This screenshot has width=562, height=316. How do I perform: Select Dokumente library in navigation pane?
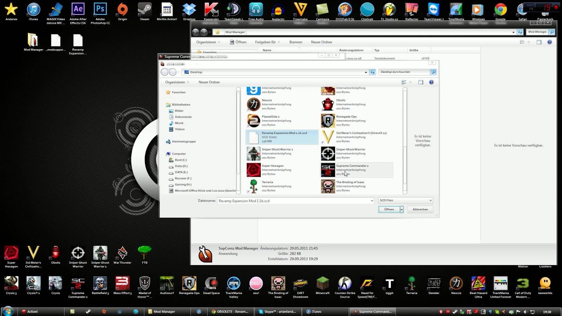click(180, 117)
